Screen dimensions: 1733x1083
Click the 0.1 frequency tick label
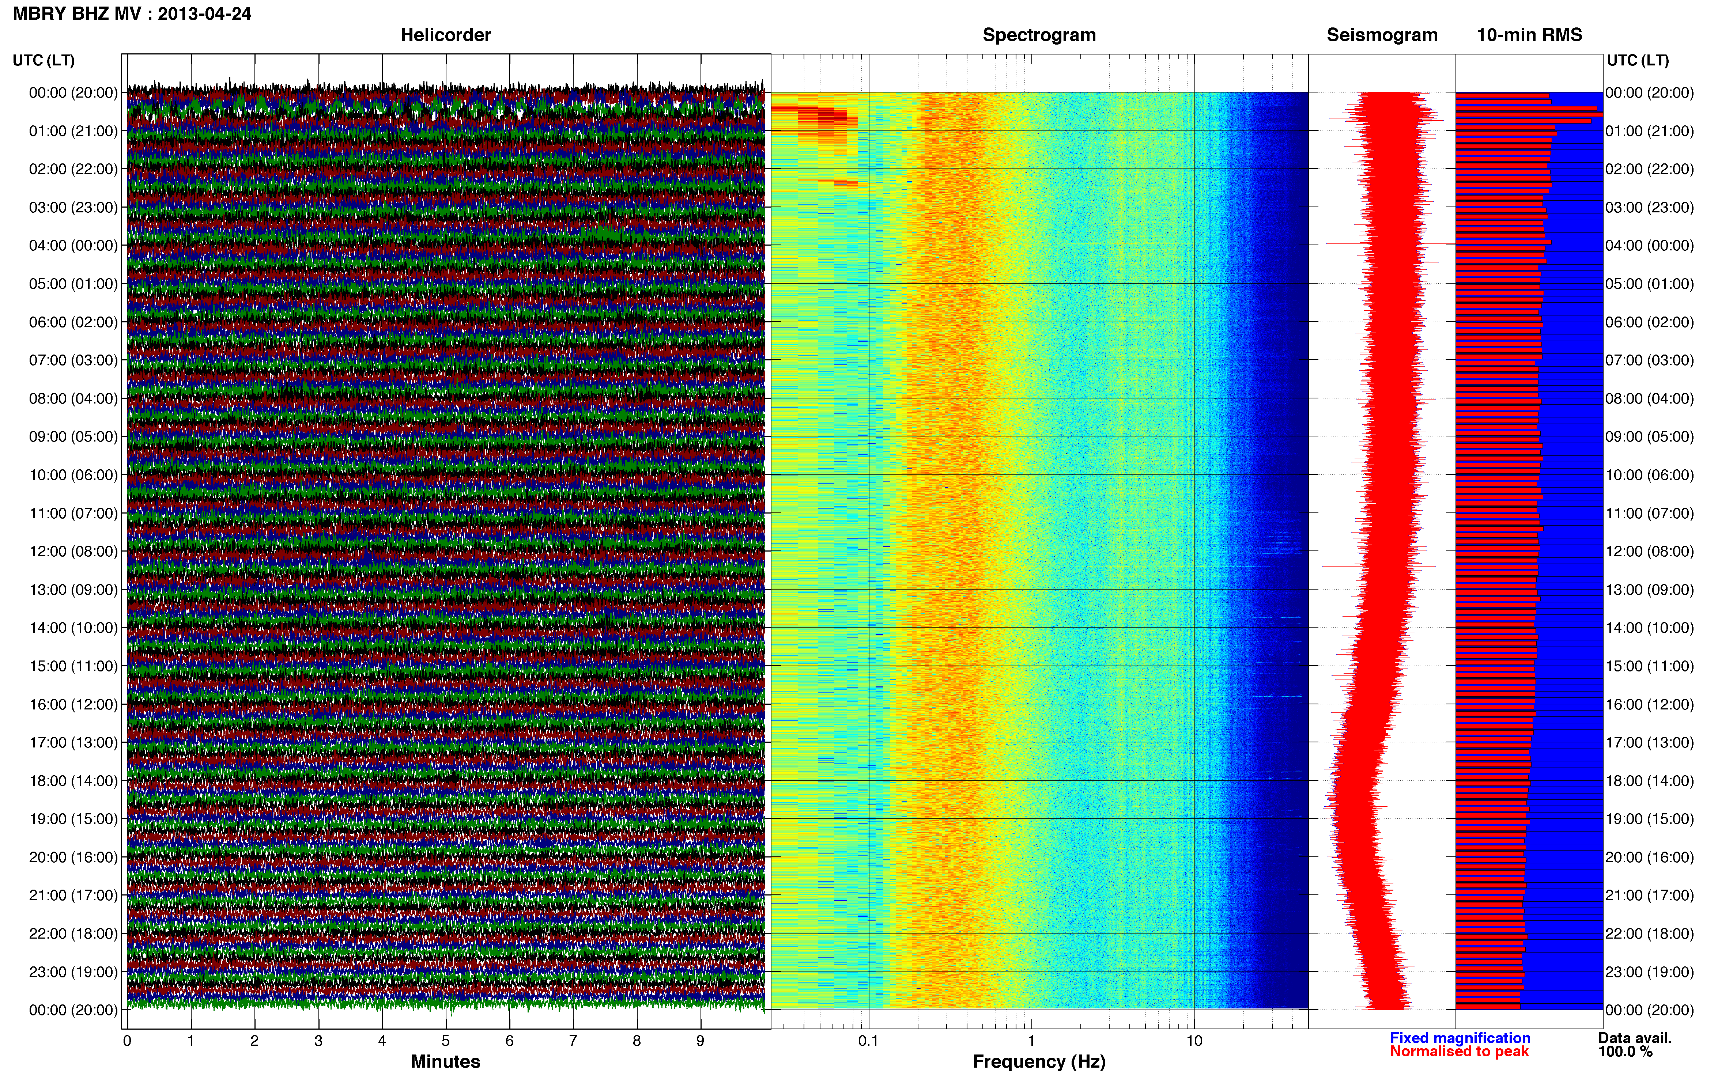tap(868, 1041)
